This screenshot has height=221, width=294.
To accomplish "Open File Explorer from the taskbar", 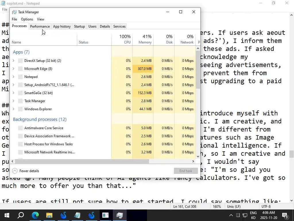I will coord(49,215).
